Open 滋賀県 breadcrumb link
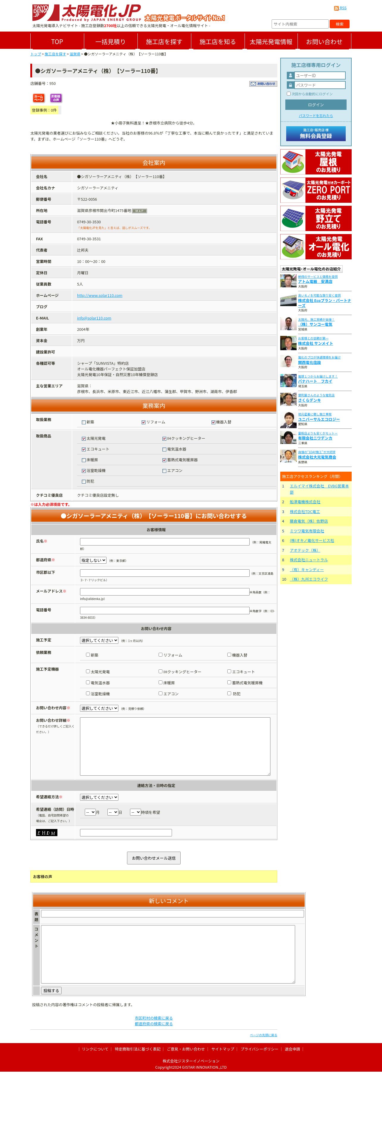 (x=75, y=54)
